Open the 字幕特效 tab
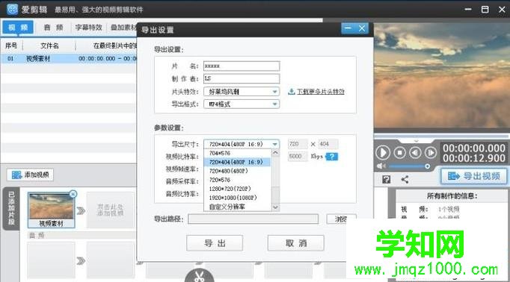The height and width of the screenshot is (282, 510). pyautogui.click(x=88, y=28)
